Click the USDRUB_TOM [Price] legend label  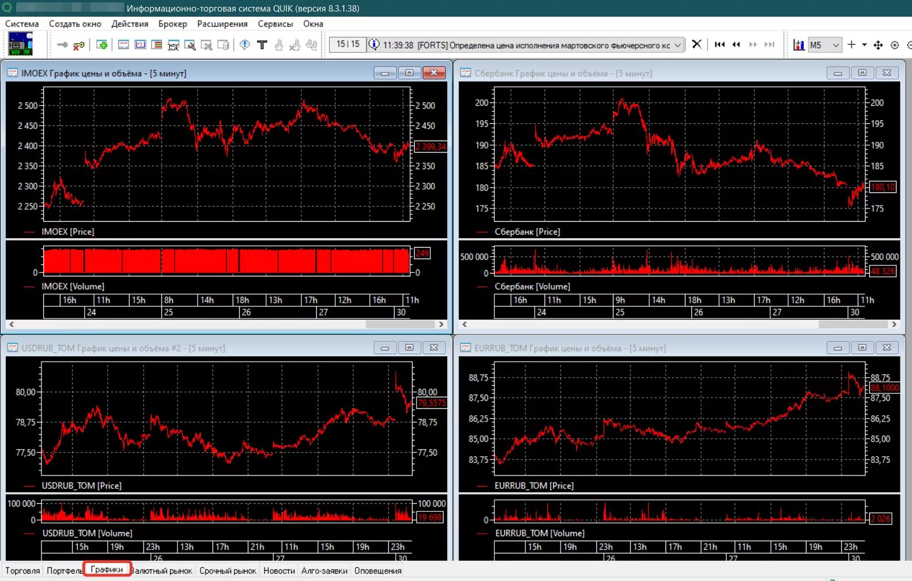[81, 485]
